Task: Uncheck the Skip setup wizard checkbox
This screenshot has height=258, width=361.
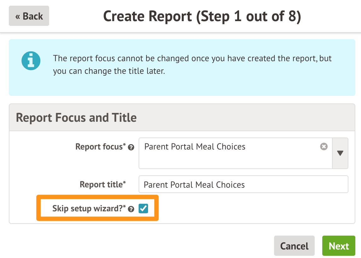Action: [x=143, y=208]
